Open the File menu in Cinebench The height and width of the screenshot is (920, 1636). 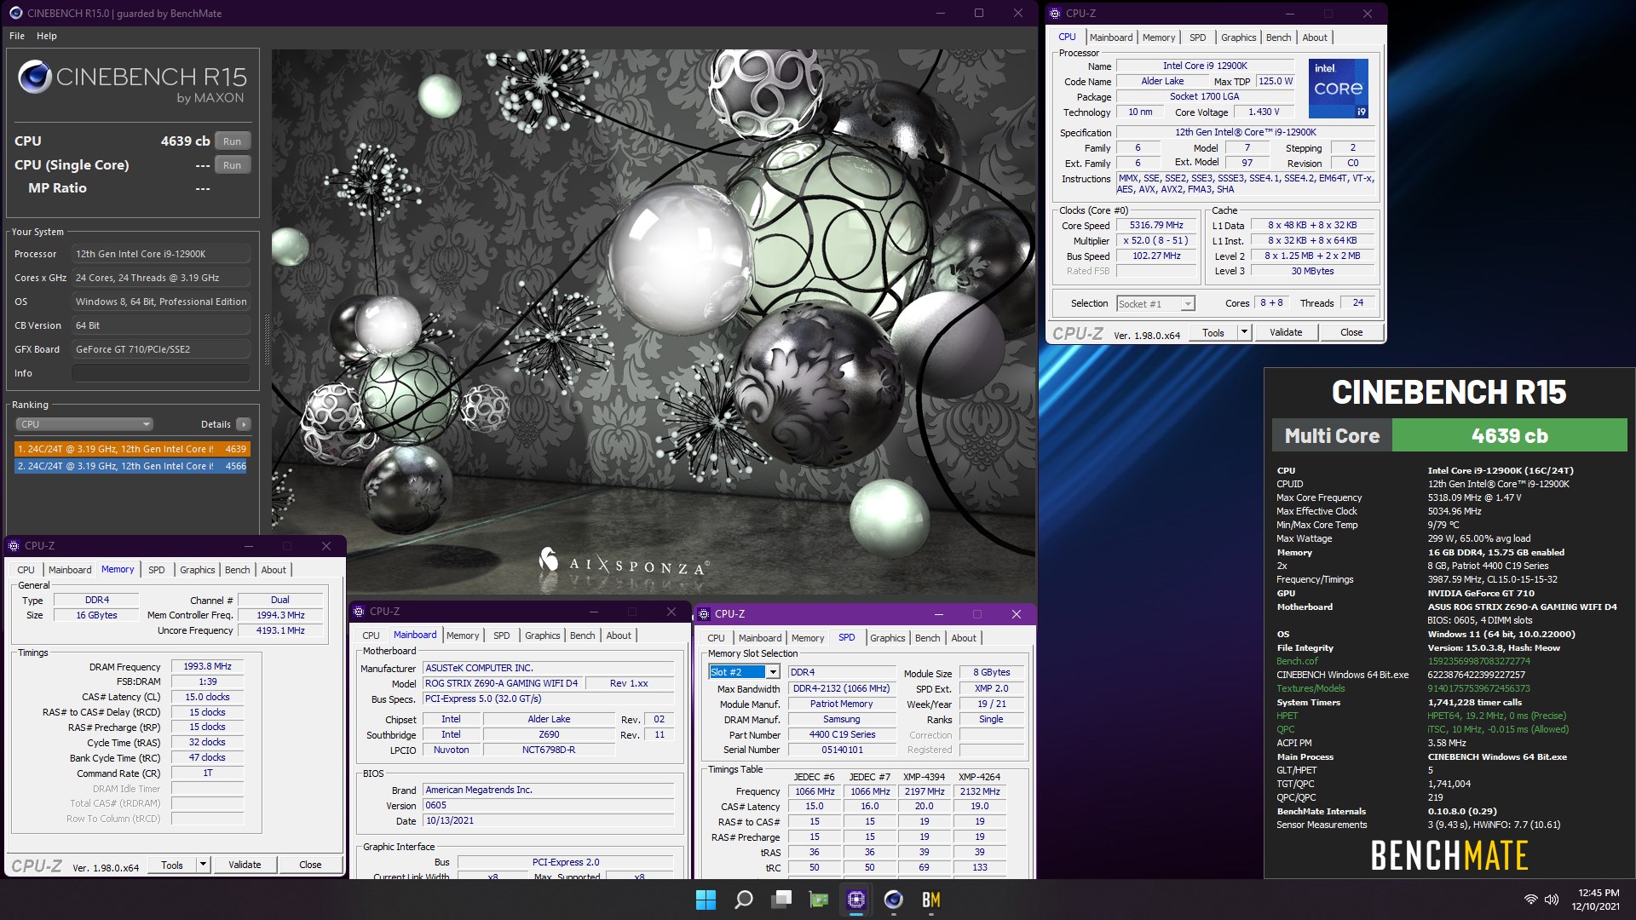17,36
